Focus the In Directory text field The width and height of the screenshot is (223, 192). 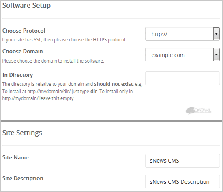(182, 78)
